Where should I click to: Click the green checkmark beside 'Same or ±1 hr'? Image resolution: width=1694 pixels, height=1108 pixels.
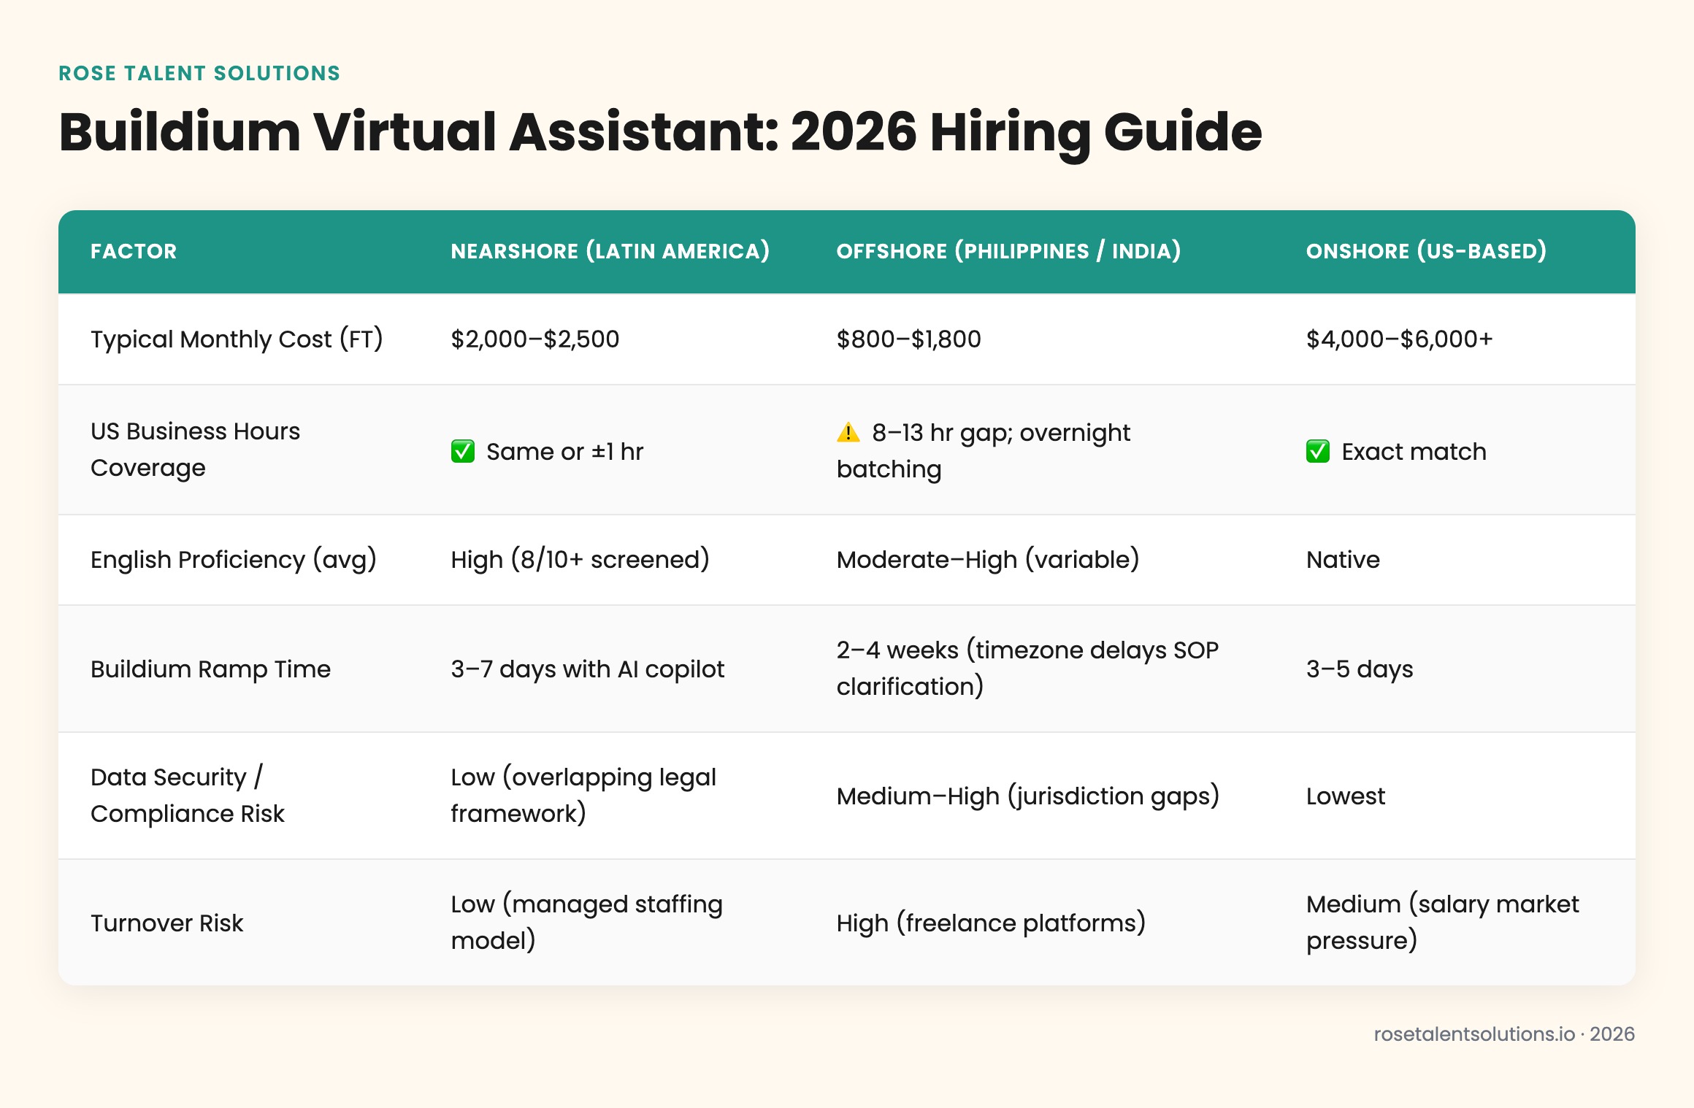point(463,452)
